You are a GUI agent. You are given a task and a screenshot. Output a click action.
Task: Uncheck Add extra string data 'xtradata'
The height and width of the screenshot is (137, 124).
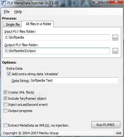point(9,74)
